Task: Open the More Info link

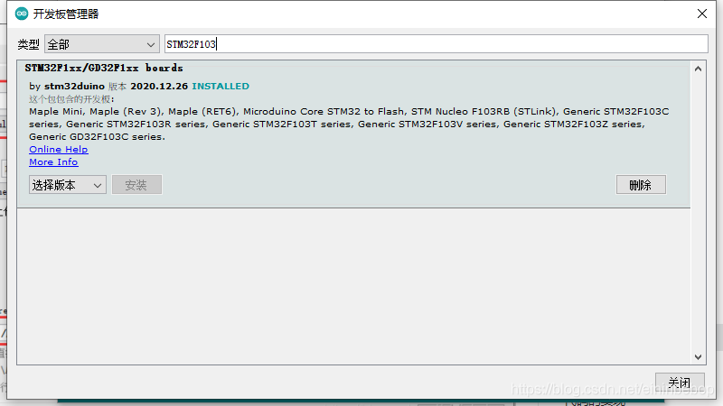Action: (53, 162)
